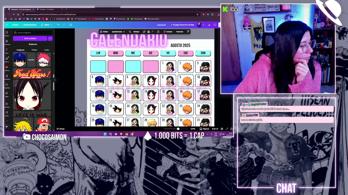Viewport: 348px width, 195px height.
Task: Open the transparency checkerboard icon
Action: point(158,32)
